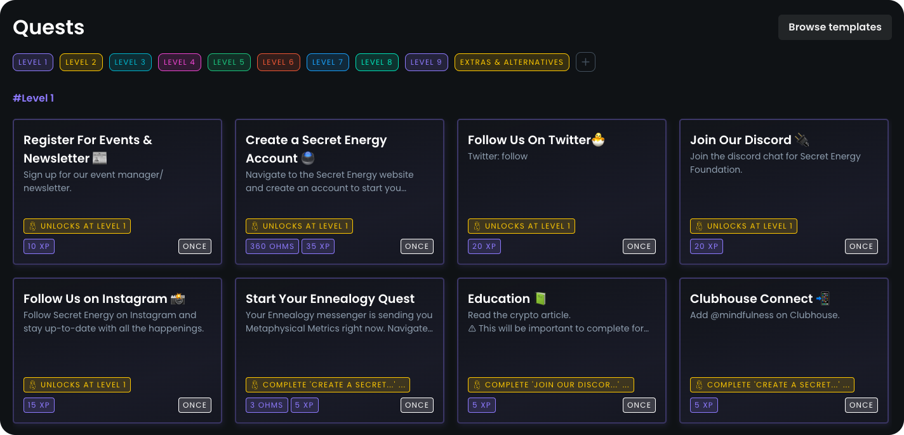
Task: Open the Extras & Alternatives tab
Action: point(512,62)
